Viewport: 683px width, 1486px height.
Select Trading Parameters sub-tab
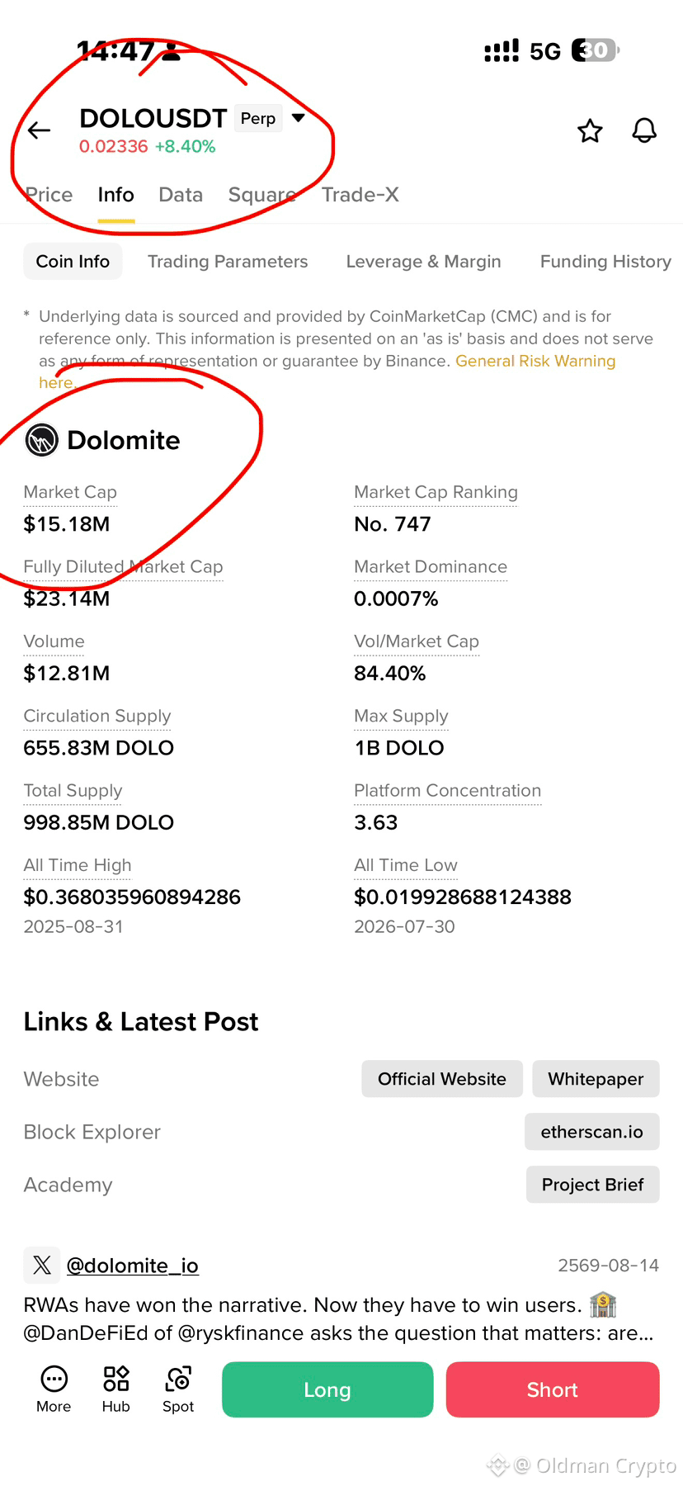(228, 262)
